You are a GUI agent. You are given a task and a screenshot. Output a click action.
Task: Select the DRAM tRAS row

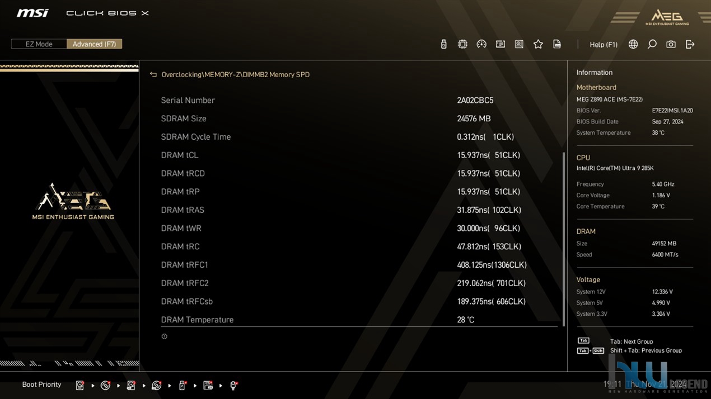pos(359,210)
